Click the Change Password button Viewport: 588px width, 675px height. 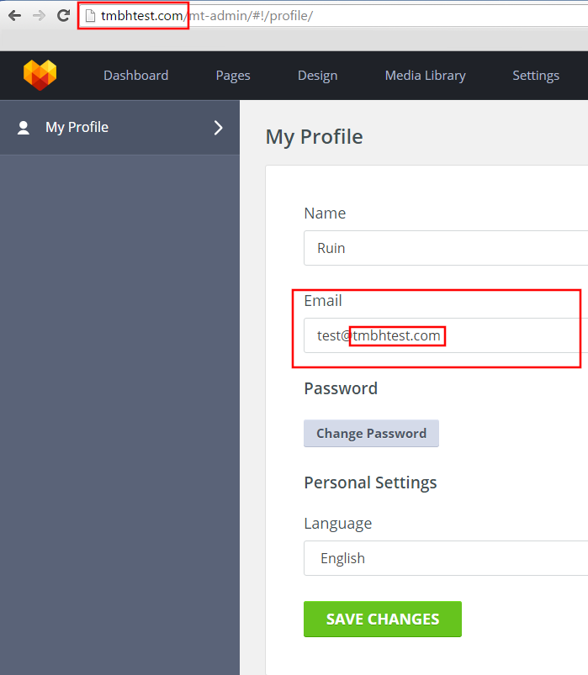(371, 434)
